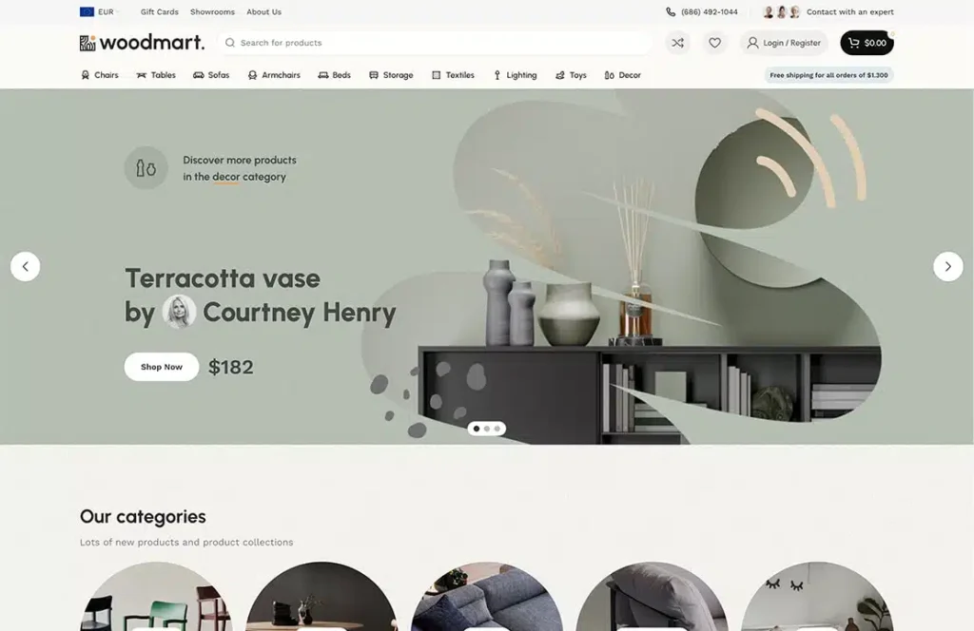Jump to the third slide dot
Viewport: 974px width, 631px height.
(497, 429)
